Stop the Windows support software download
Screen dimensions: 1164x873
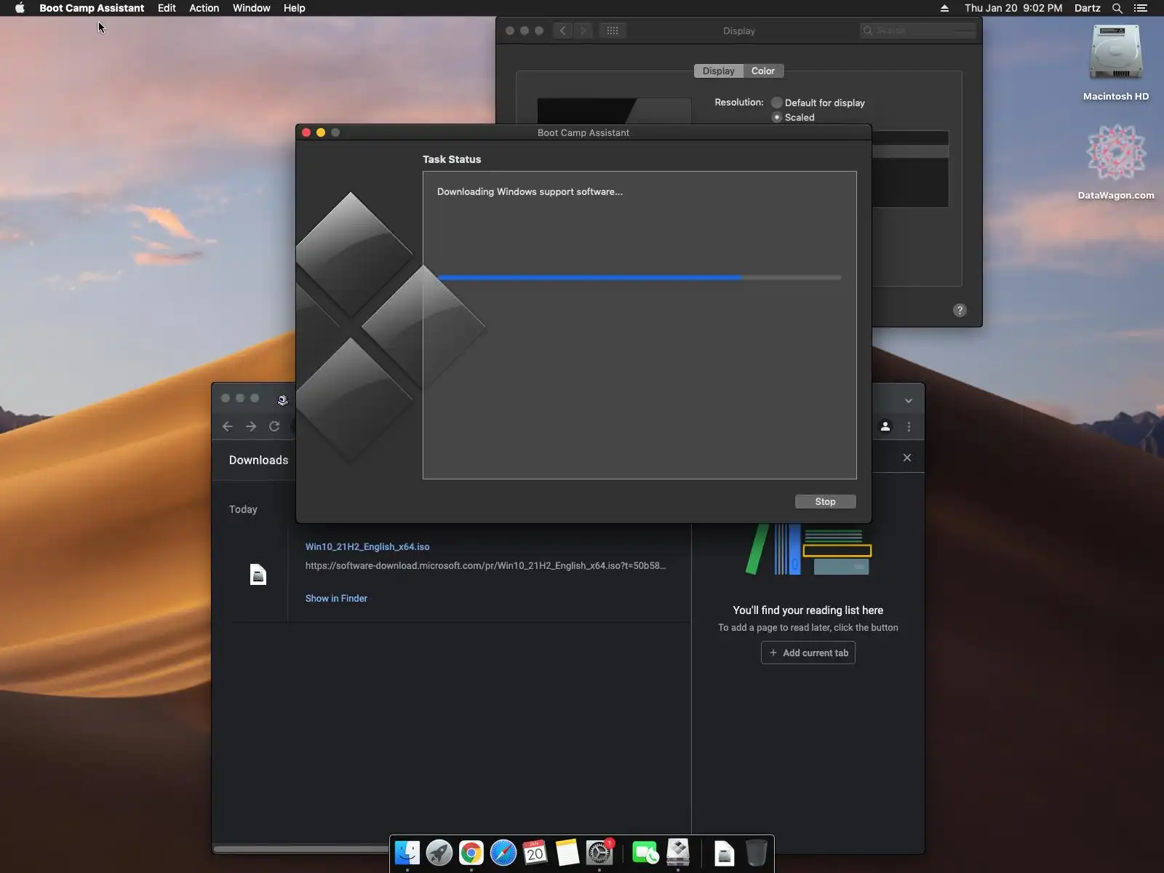point(825,501)
